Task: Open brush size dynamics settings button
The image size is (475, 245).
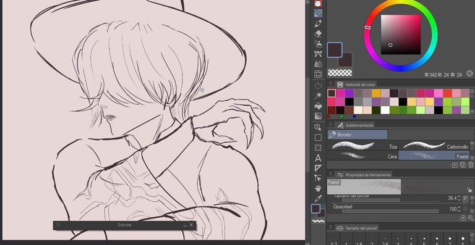Action: click(465, 198)
